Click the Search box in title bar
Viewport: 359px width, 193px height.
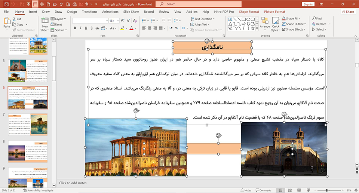pos(199,4)
